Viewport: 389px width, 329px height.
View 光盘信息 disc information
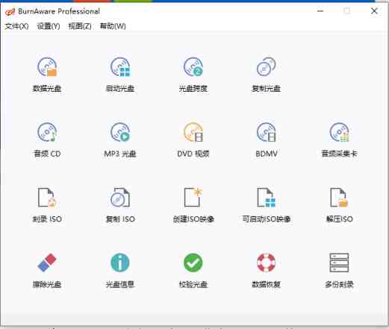pyautogui.click(x=120, y=271)
